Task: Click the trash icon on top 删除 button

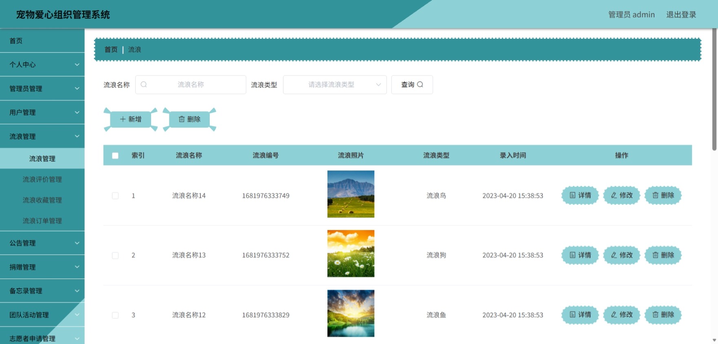Action: pos(182,119)
